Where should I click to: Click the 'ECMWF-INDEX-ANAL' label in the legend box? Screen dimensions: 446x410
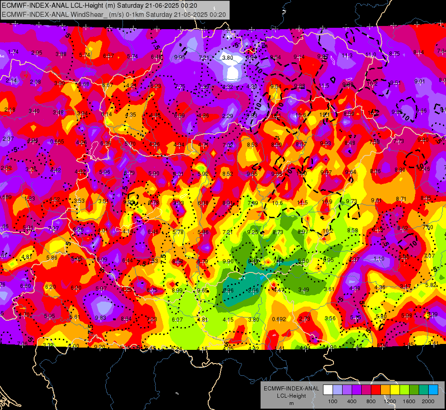291,389
